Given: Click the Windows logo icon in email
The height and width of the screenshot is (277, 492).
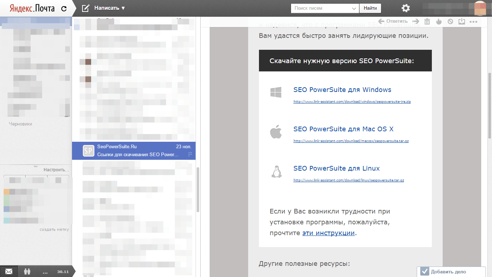Looking at the screenshot, I should (276, 92).
